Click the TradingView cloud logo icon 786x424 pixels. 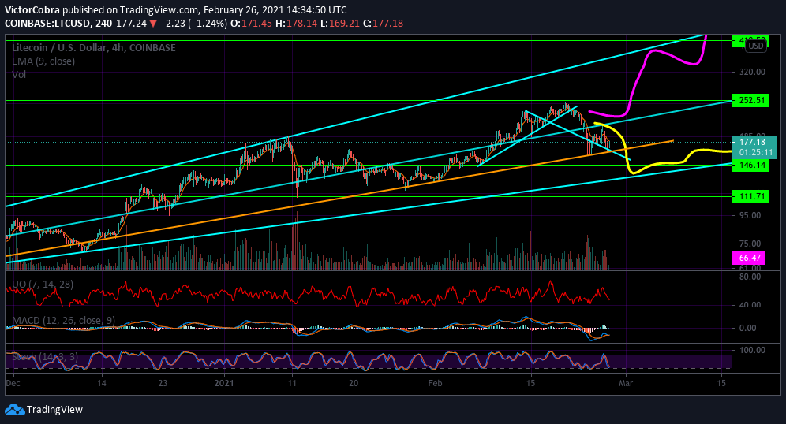click(x=14, y=410)
